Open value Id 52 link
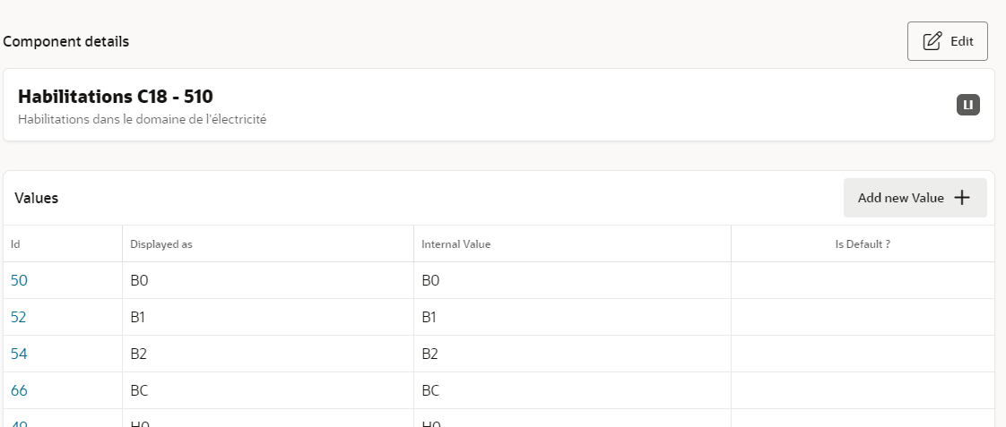 click(19, 317)
